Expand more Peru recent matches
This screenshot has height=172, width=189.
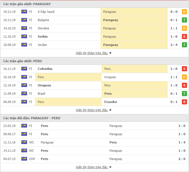pos(94,110)
